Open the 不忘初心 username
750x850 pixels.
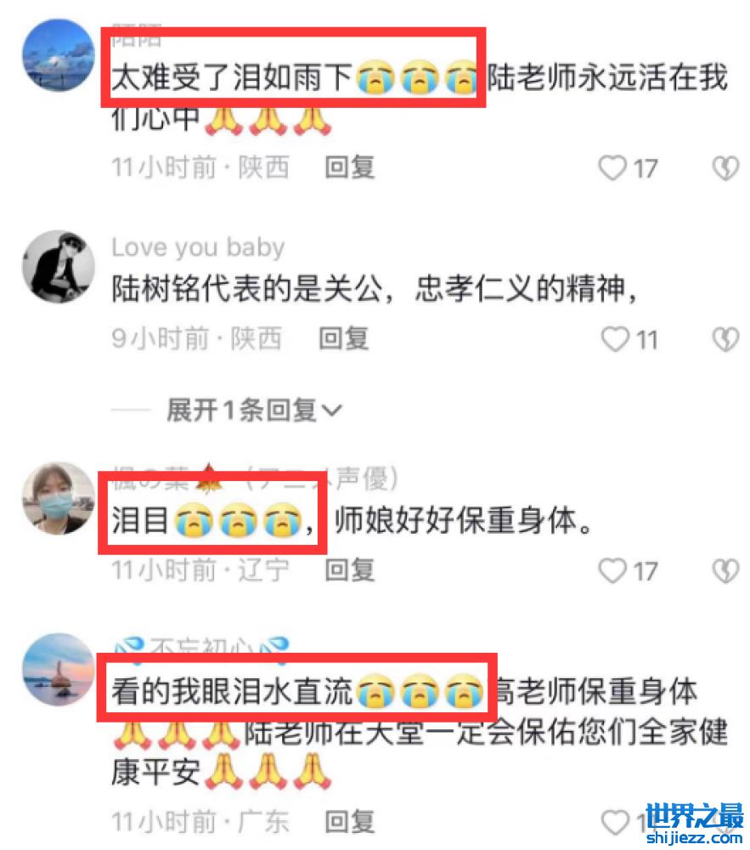pos(201,647)
